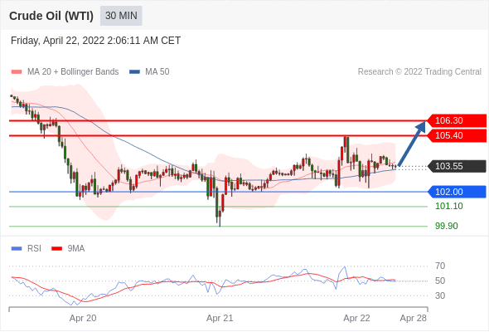The height and width of the screenshot is (332, 489).
Task: Toggle MA 20 + Bollinger Bands legend swatch
Action: click(x=17, y=72)
